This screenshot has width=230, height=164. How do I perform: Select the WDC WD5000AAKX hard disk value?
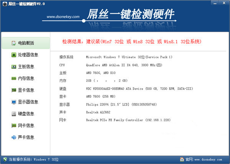coord(140,89)
